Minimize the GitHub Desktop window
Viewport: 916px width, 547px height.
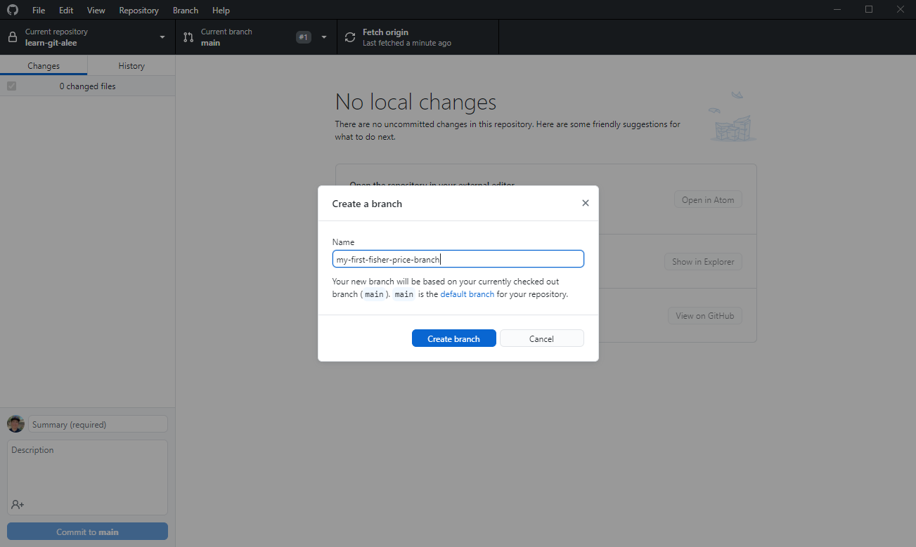pos(837,9)
